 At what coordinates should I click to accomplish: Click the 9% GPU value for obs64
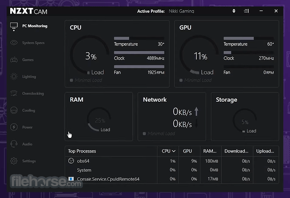tap(194, 161)
